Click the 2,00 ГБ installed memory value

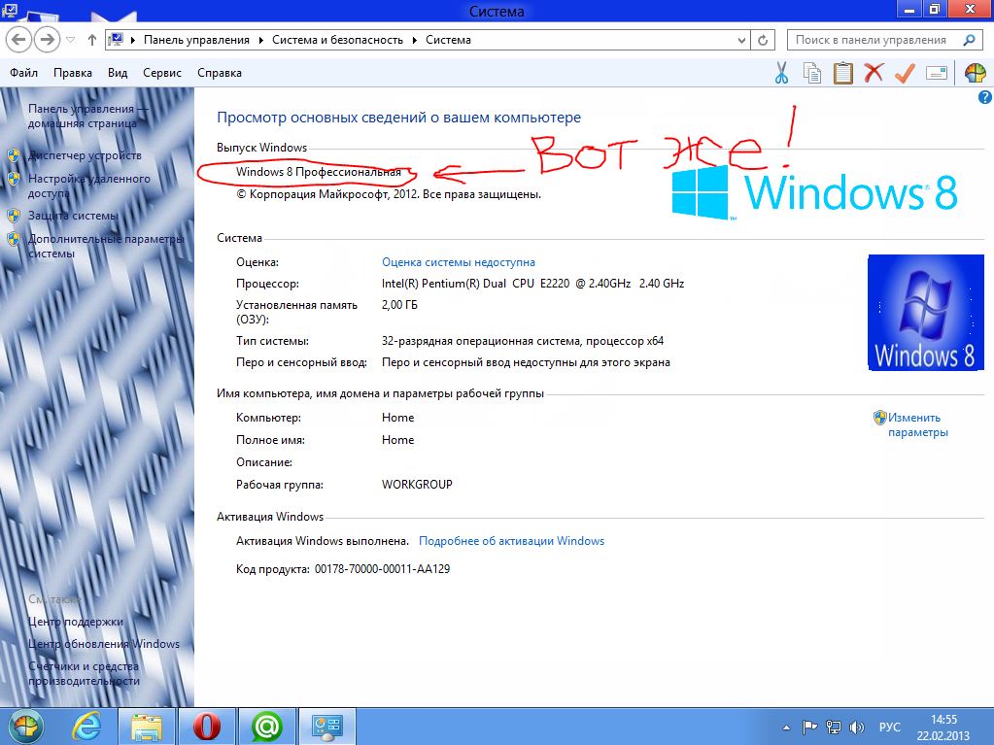tap(399, 305)
